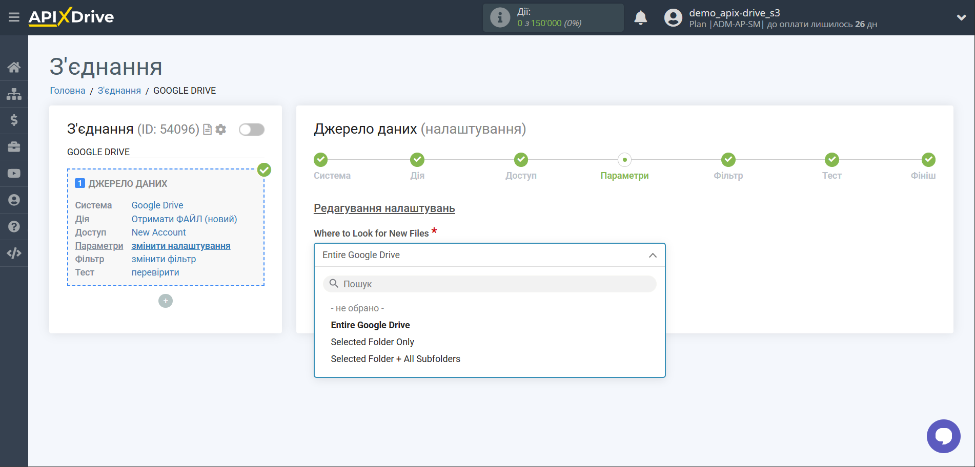Click the demo_apix-drive_s3 username
This screenshot has width=975, height=467.
[x=735, y=13]
